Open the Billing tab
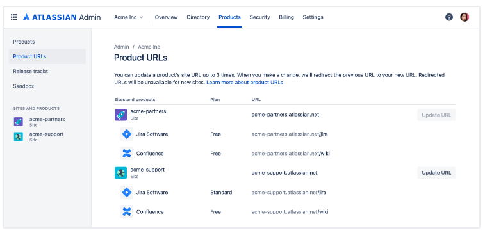Image resolution: width=485 pixels, height=233 pixels. (286, 17)
